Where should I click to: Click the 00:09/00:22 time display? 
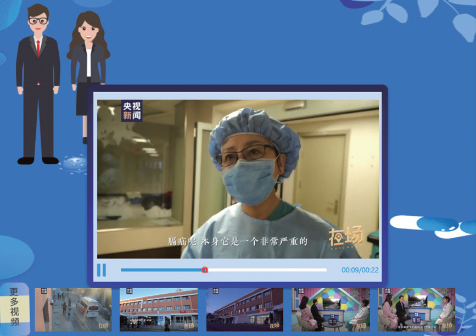(x=360, y=270)
